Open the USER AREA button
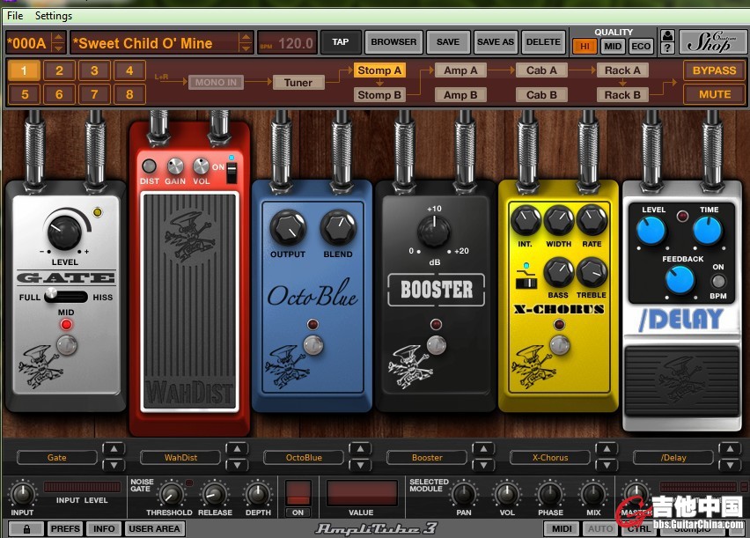The width and height of the screenshot is (750, 538). (154, 529)
